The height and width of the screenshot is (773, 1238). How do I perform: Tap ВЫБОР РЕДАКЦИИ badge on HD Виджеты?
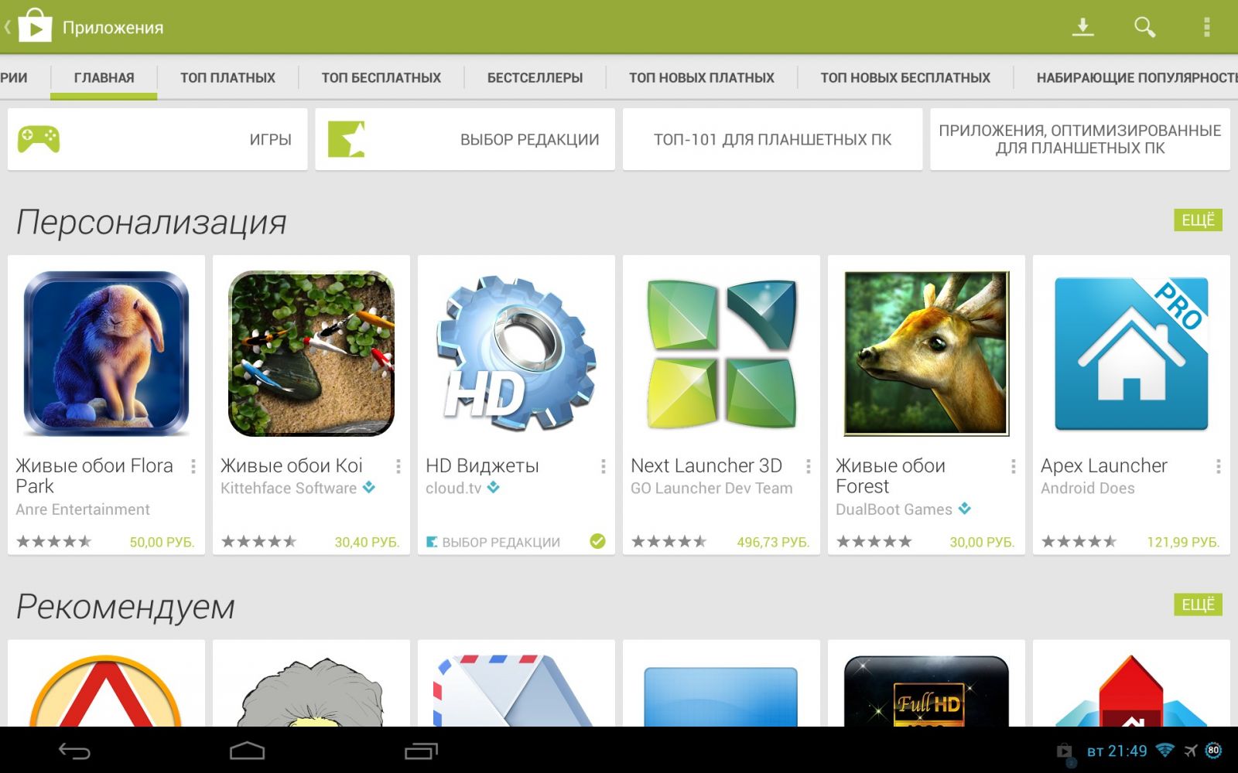[494, 542]
